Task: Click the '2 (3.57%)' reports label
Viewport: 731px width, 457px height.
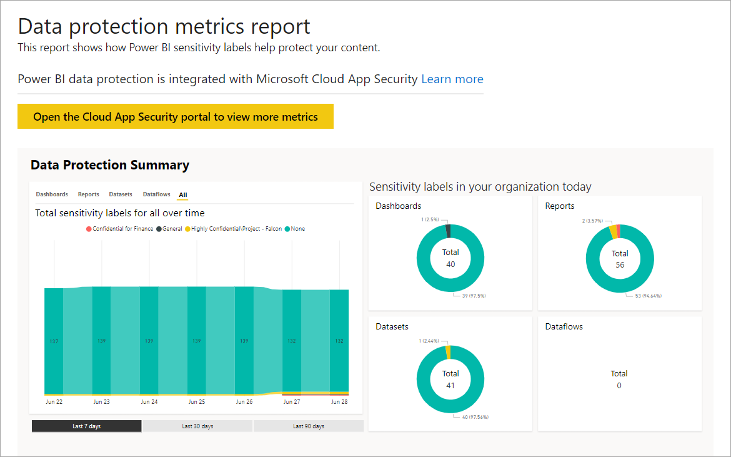Action: pyautogui.click(x=592, y=221)
